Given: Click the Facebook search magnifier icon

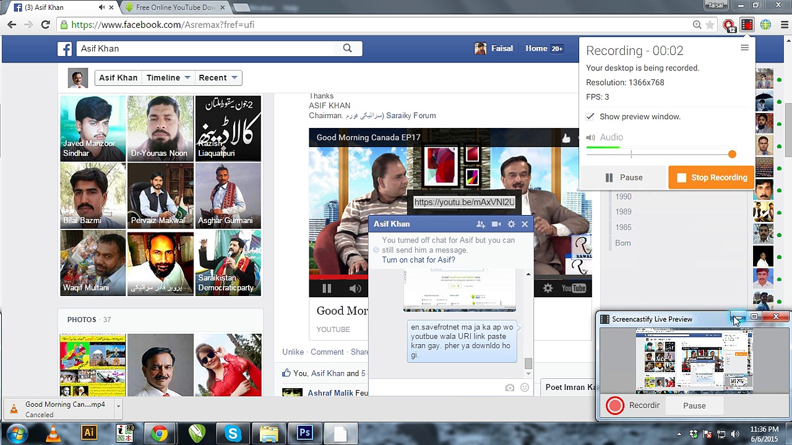Looking at the screenshot, I should tap(347, 48).
